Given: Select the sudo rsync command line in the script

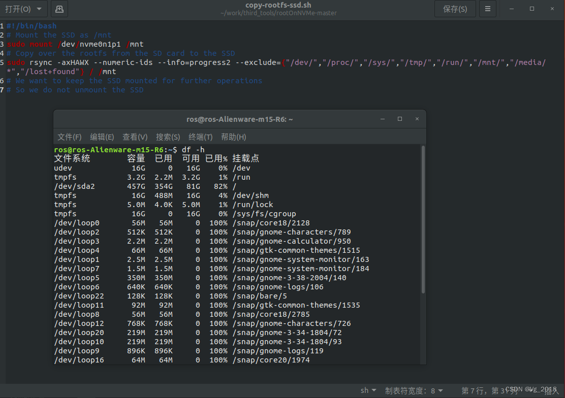Looking at the screenshot, I should [x=152, y=62].
